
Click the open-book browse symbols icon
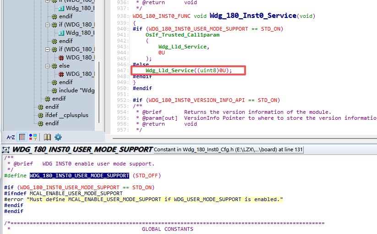point(47,137)
